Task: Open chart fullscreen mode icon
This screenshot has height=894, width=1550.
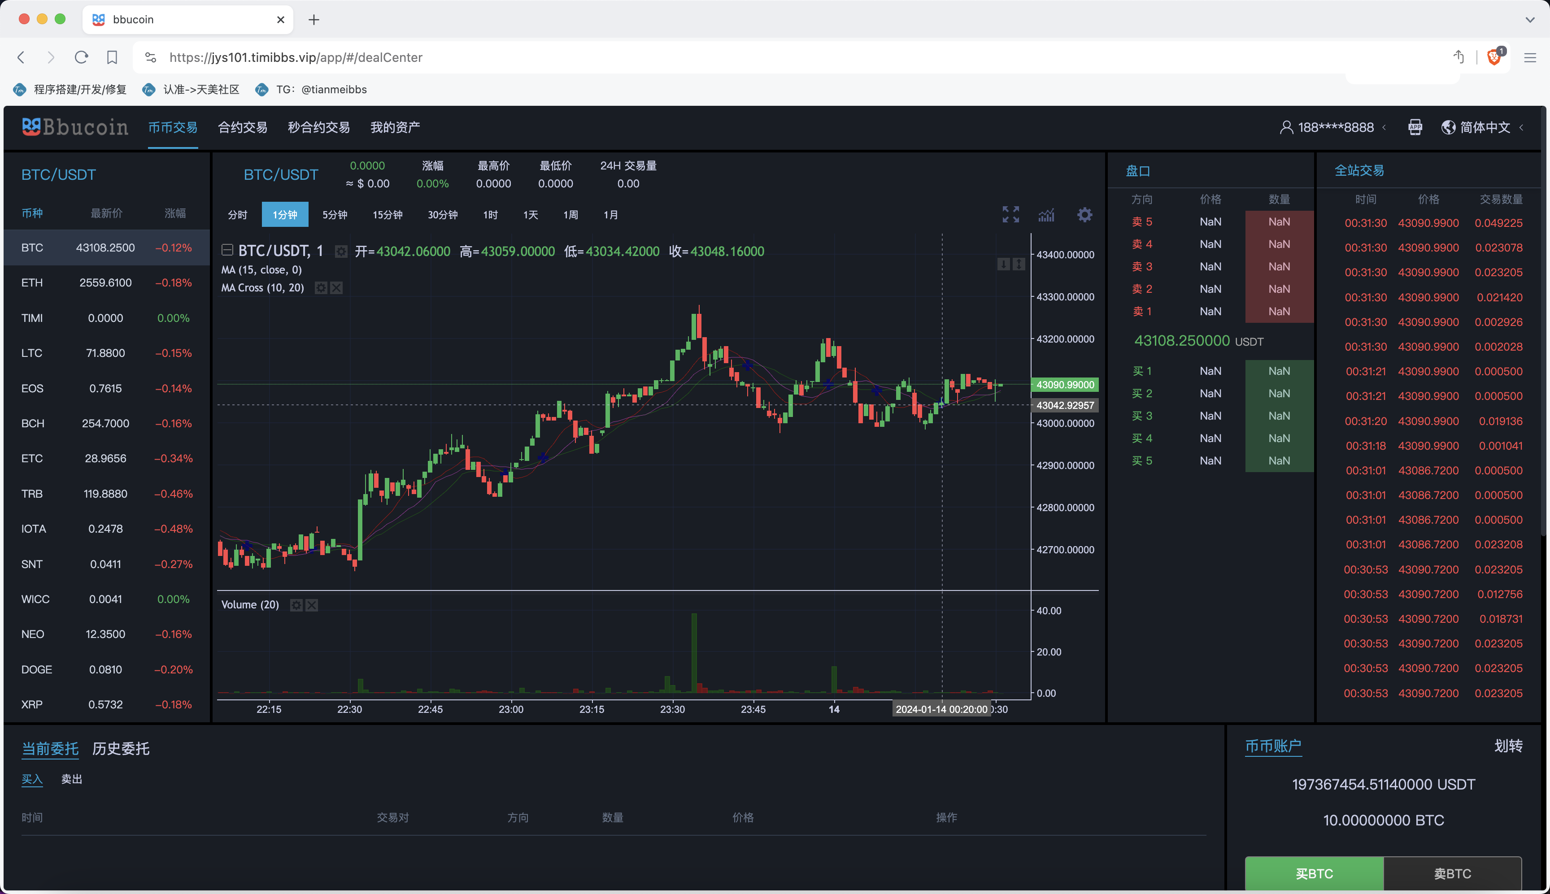Action: (x=1010, y=214)
